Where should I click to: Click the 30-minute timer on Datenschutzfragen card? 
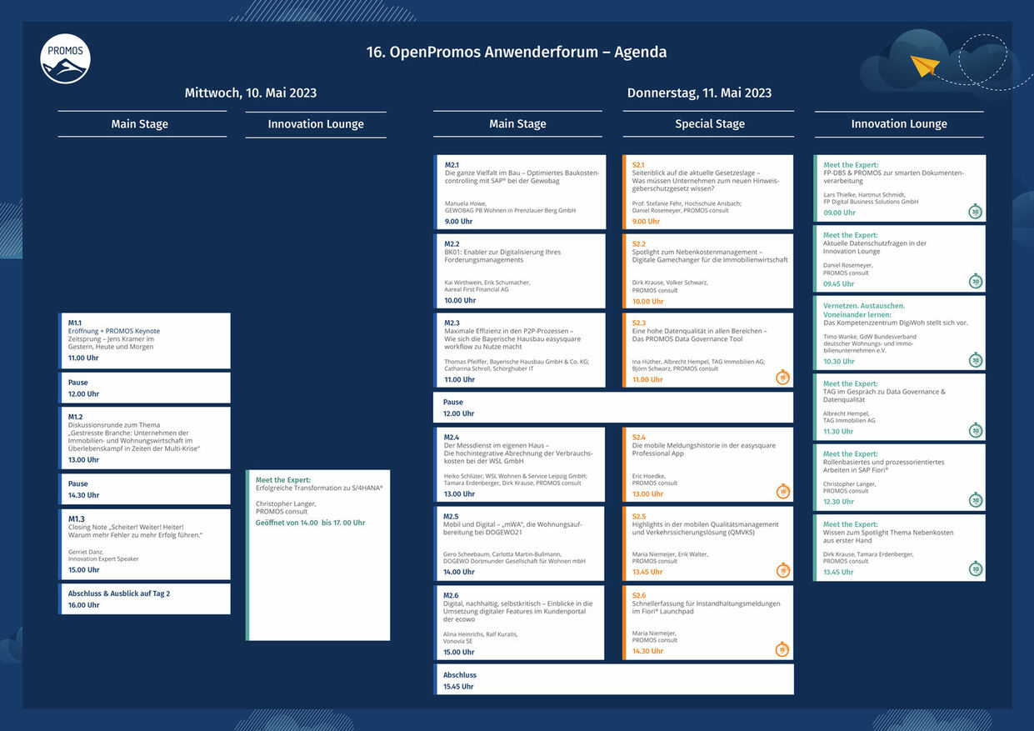(975, 282)
